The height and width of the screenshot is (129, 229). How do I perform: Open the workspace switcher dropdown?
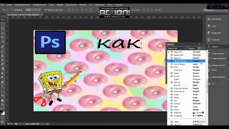(x=215, y=10)
